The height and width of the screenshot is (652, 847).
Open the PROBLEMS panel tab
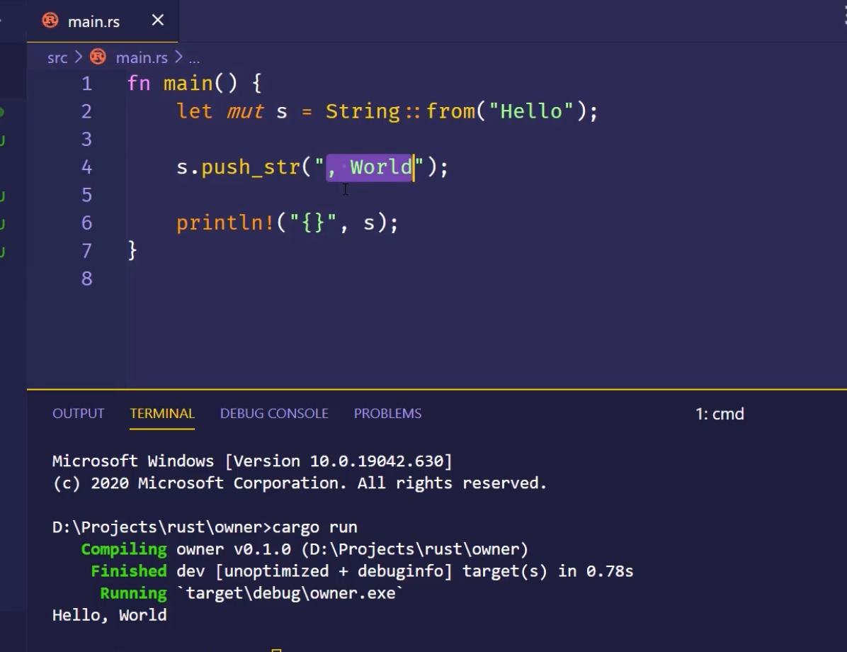click(387, 413)
